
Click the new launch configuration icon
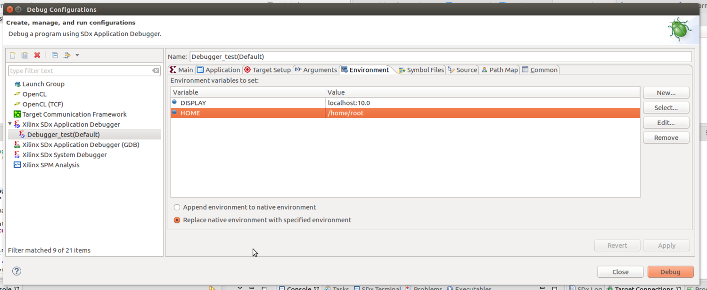[x=13, y=56]
